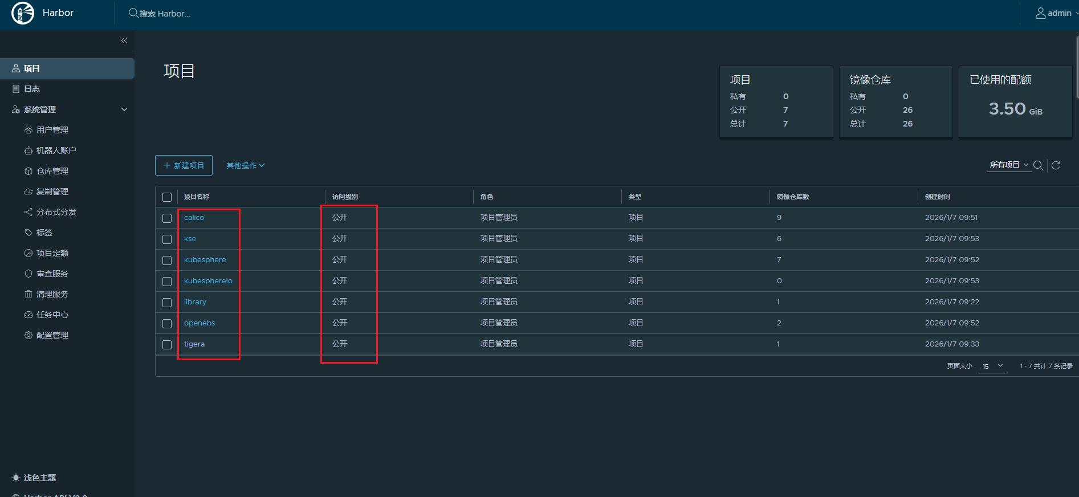Viewport: 1079px width, 497px height.
Task: Check the tigera project row checkbox
Action: coord(167,345)
